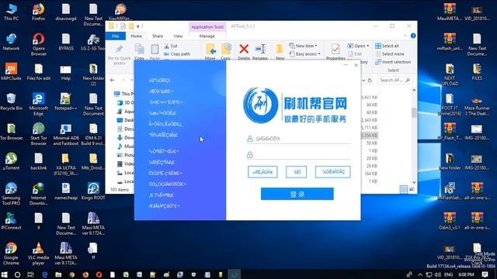The image size is (497, 279).
Task: Click the back arrow in Explorer navigation
Action: click(x=112, y=80)
